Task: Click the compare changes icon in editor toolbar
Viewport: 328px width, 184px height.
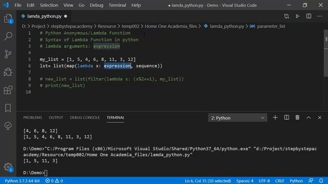Action: (286, 16)
